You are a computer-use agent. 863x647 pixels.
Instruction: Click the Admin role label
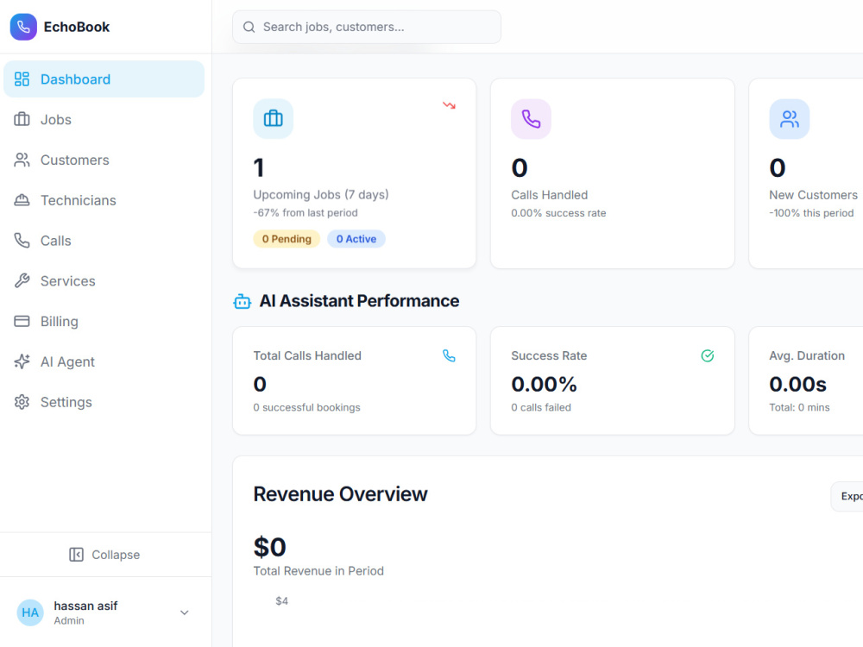pos(69,620)
